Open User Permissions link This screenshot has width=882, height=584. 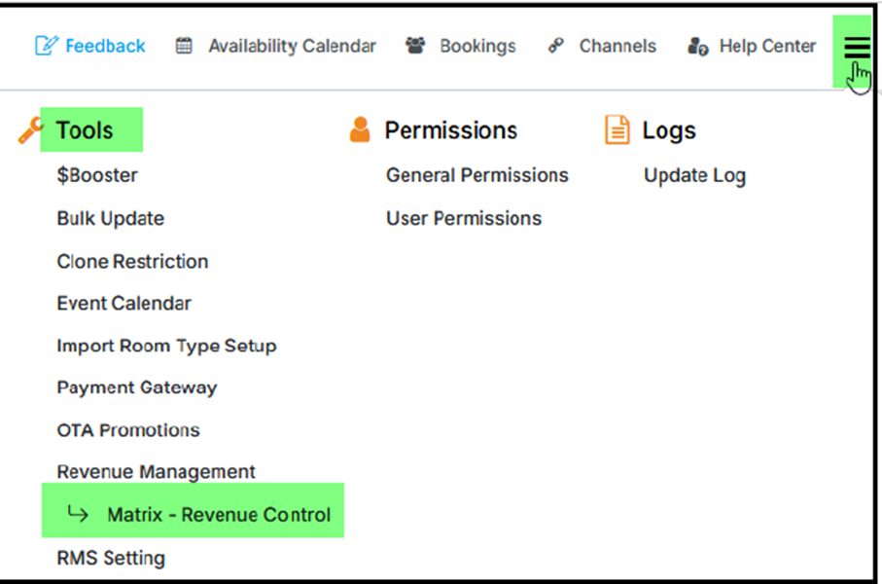464,219
